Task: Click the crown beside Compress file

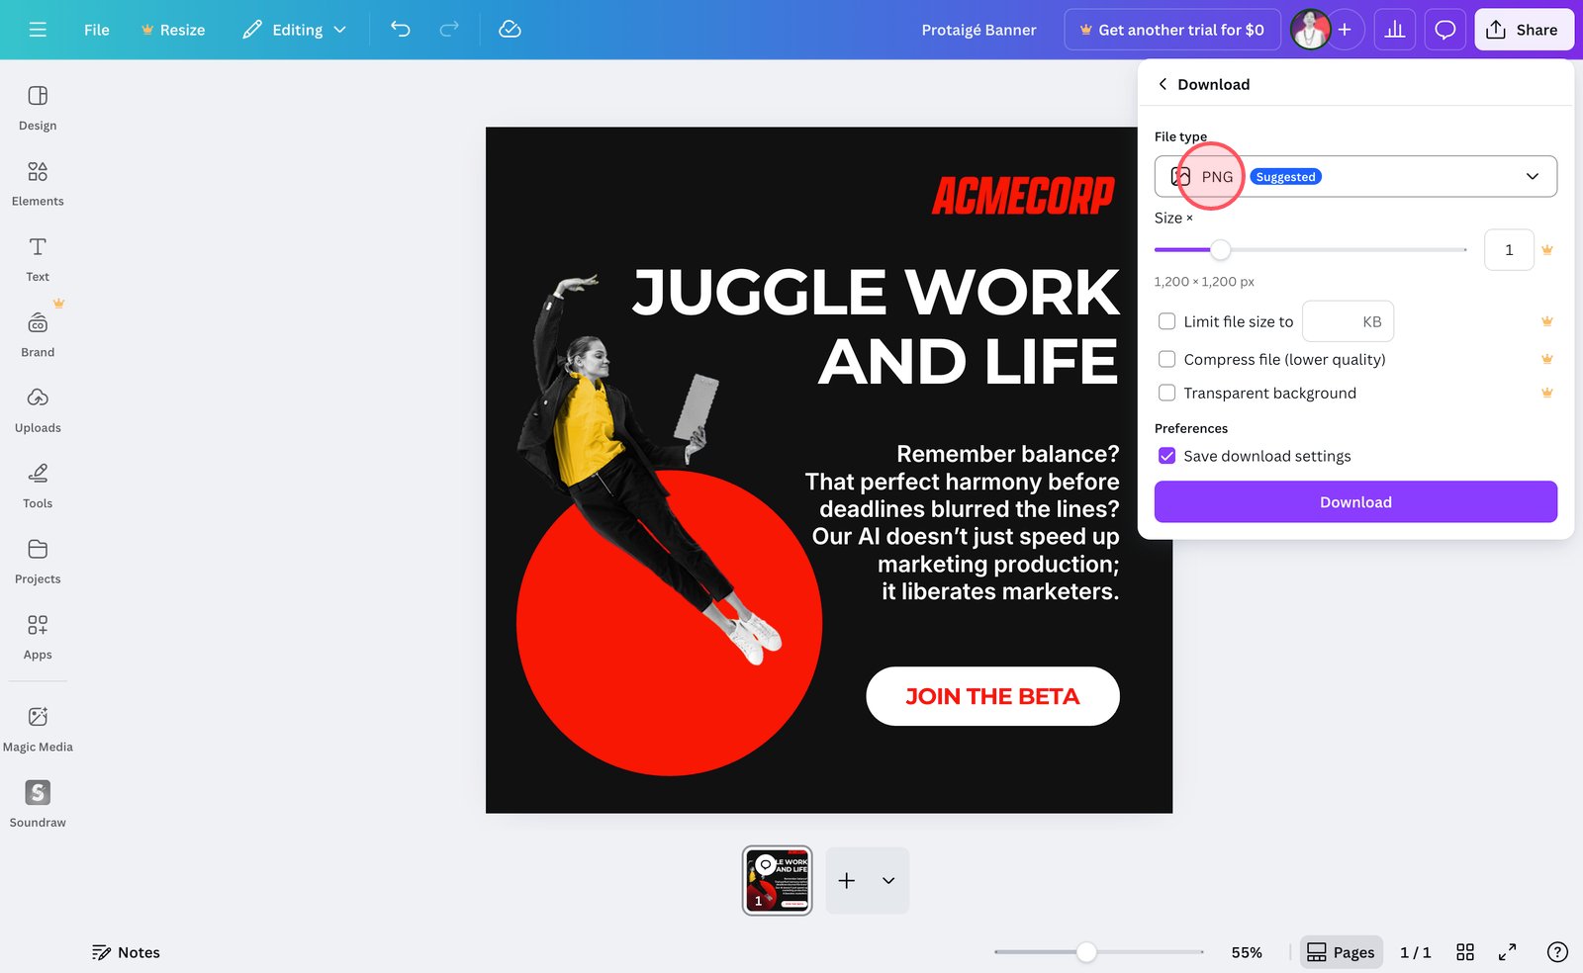Action: [x=1547, y=359]
